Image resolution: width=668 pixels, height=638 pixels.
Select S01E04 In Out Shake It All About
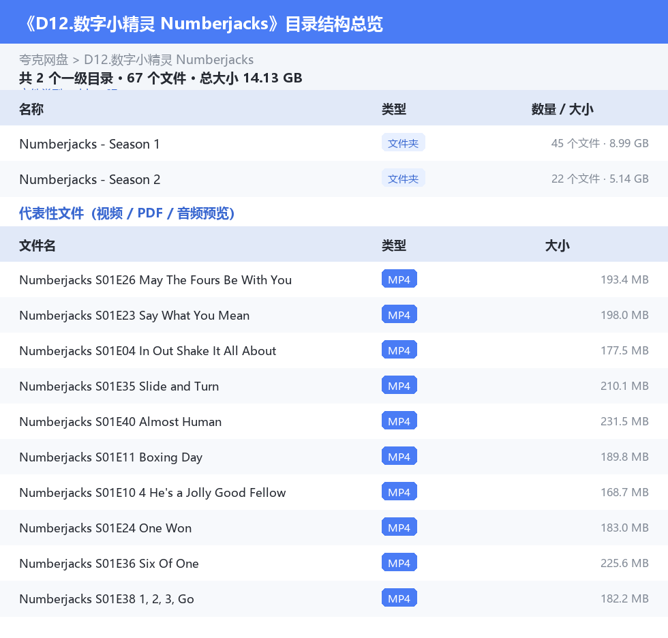coord(148,350)
